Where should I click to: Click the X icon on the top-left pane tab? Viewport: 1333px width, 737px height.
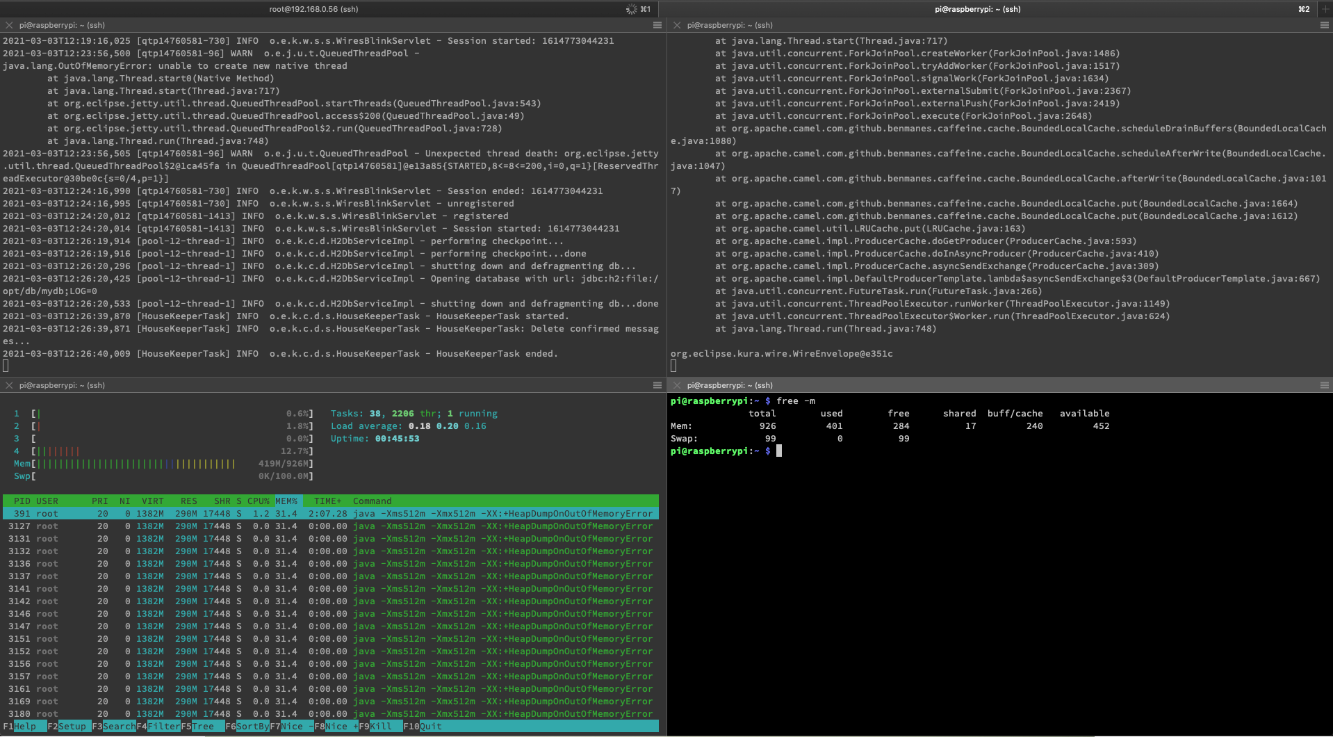(8, 25)
